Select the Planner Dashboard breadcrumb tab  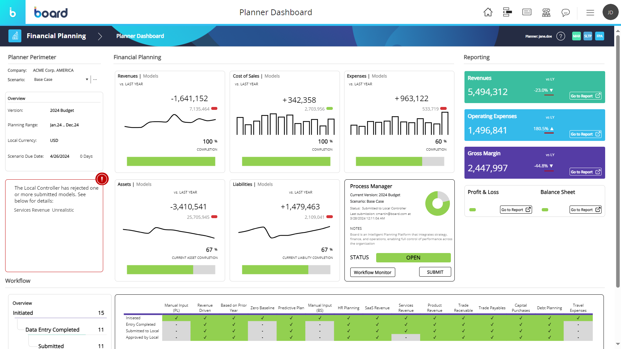point(140,36)
